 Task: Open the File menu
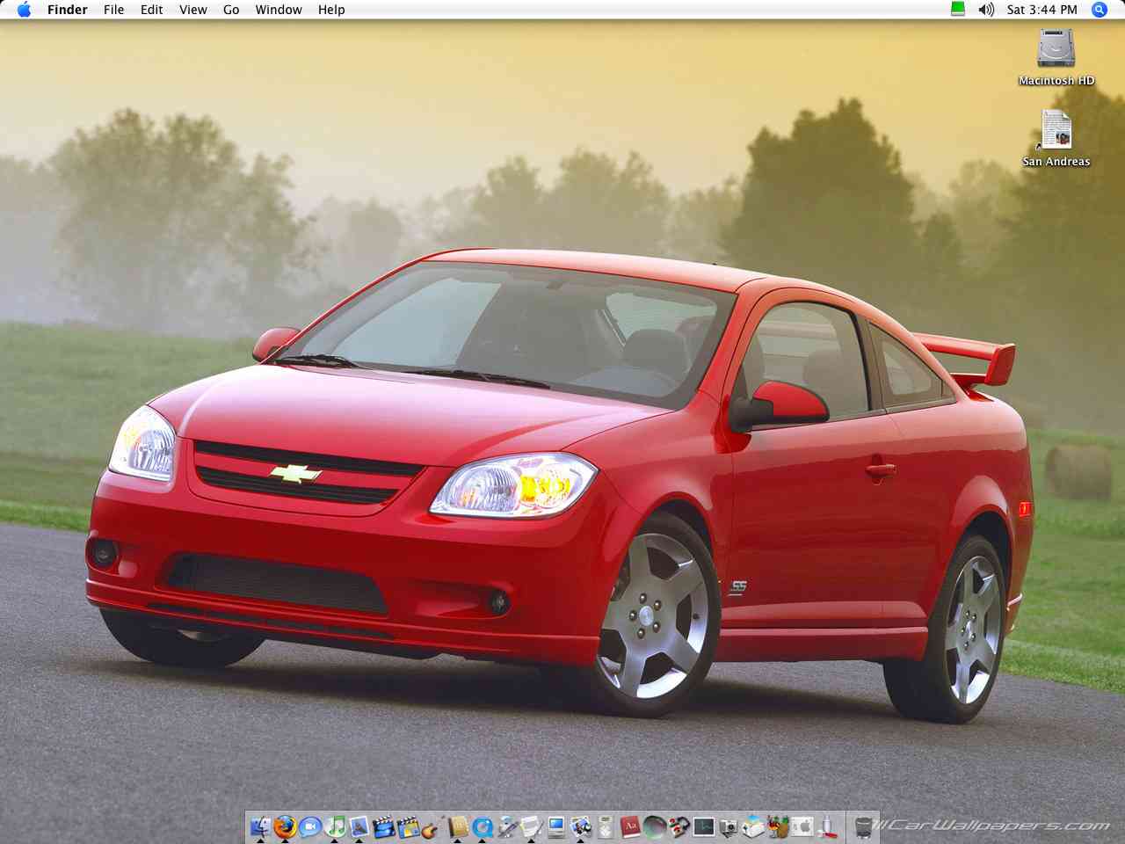[x=113, y=10]
